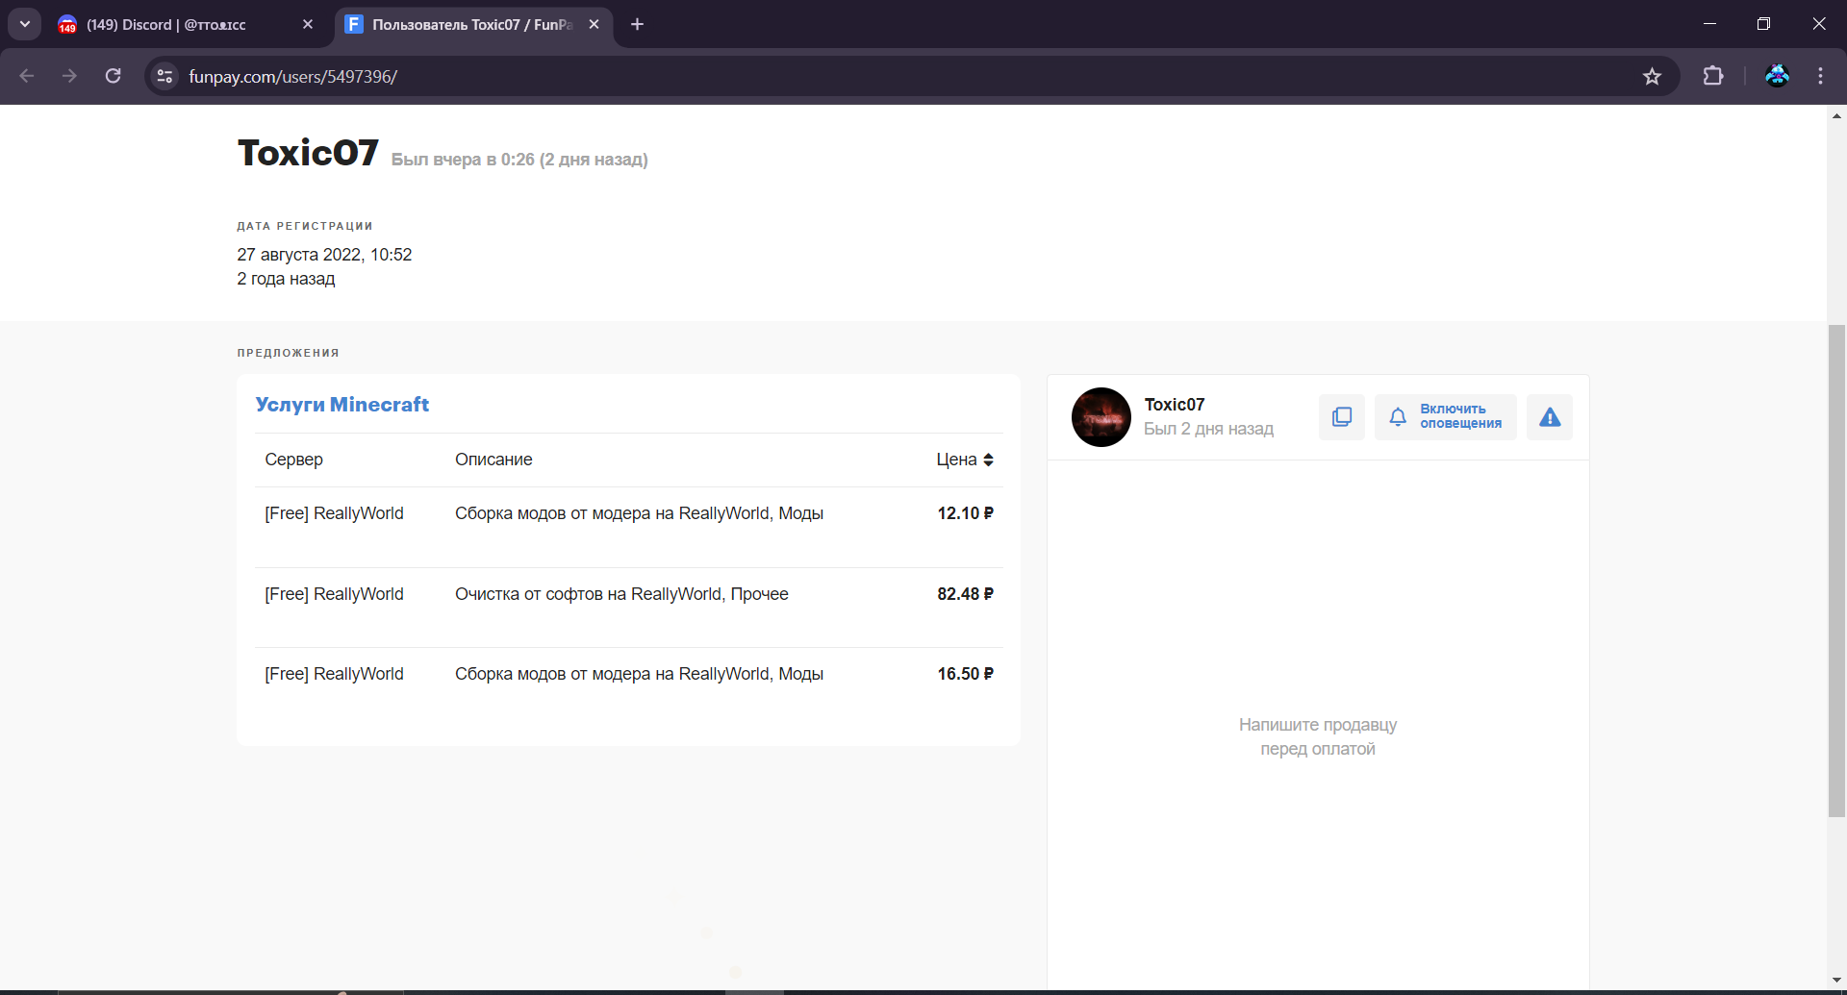
Task: Enable notifications with Включить оповещения
Action: (1445, 417)
